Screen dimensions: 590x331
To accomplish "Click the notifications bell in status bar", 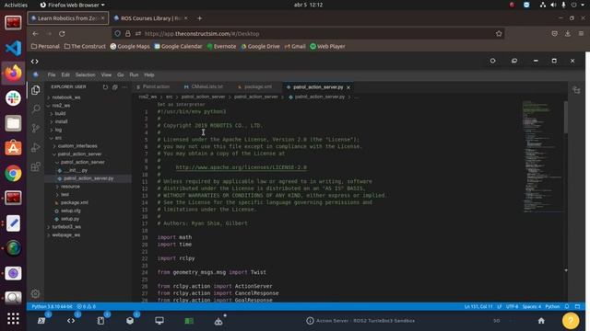I will pos(567,306).
